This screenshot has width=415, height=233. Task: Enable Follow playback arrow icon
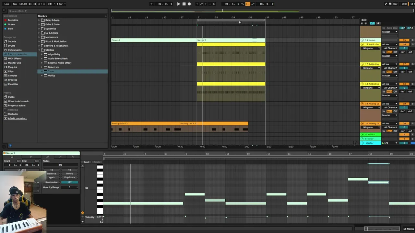click(151, 4)
